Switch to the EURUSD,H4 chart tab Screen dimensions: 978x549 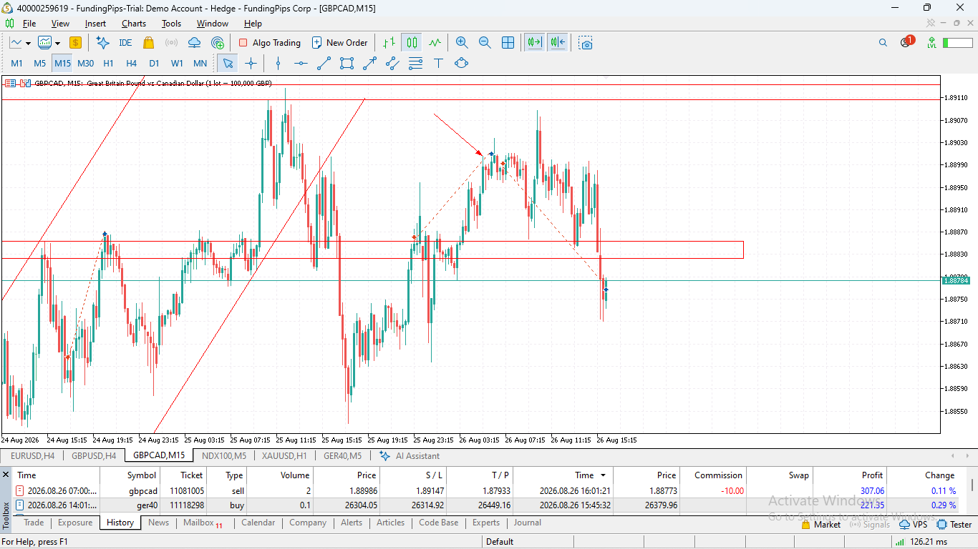(32, 455)
